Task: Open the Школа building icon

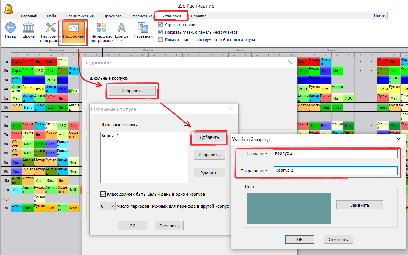Action: tap(28, 28)
